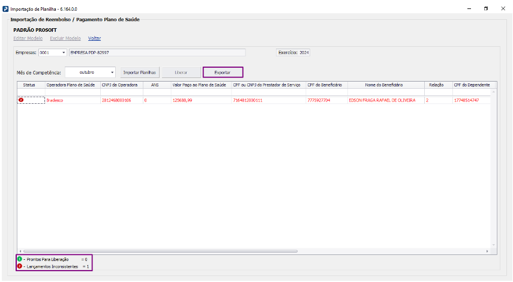Click the Exportar button
Image resolution: width=513 pixels, height=282 pixels.
click(223, 73)
